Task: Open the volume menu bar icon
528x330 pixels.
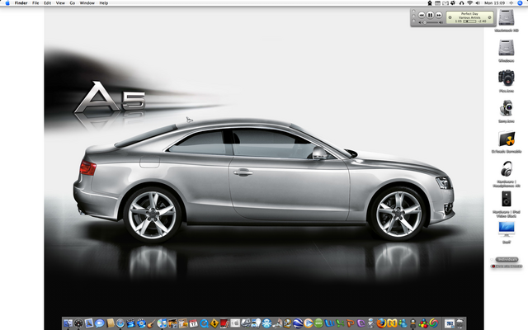Action: click(478, 2)
